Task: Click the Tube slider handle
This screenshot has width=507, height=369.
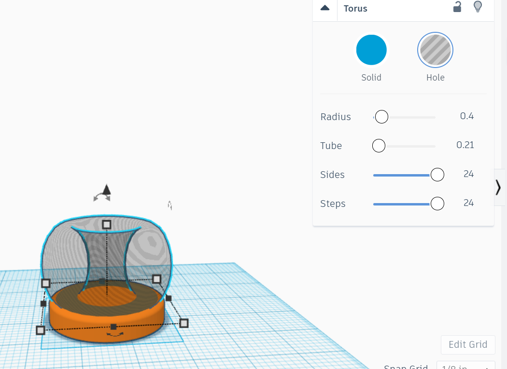Action: click(x=378, y=145)
